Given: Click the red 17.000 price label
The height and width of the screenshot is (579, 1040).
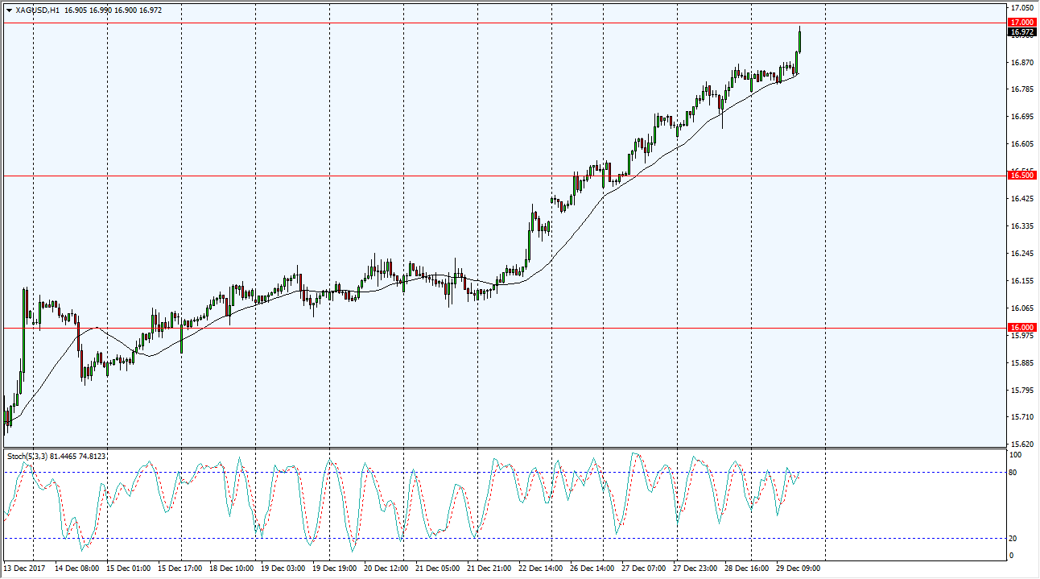Looking at the screenshot, I should (1021, 22).
